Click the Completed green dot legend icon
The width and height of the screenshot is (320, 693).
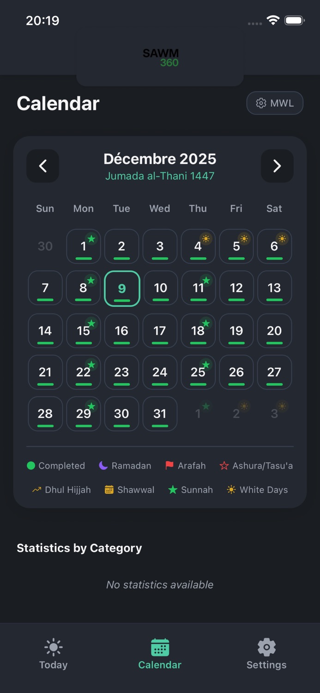pos(31,466)
